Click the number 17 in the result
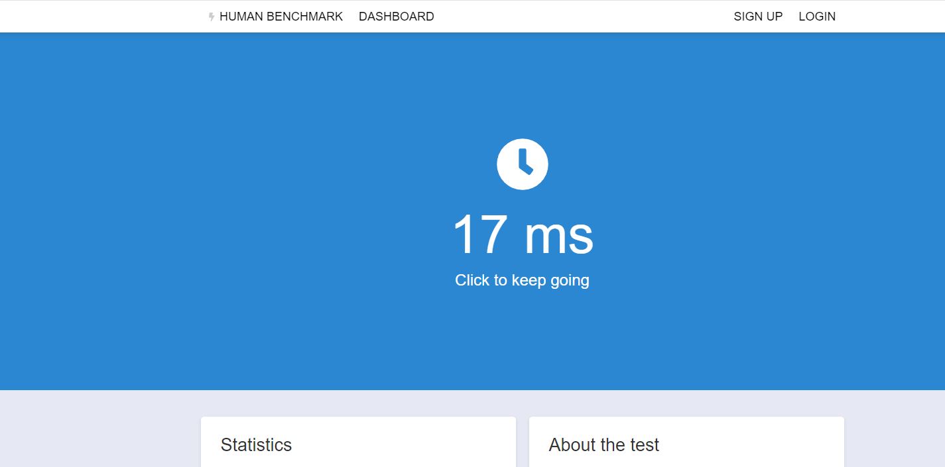This screenshot has width=945, height=467. 480,234
